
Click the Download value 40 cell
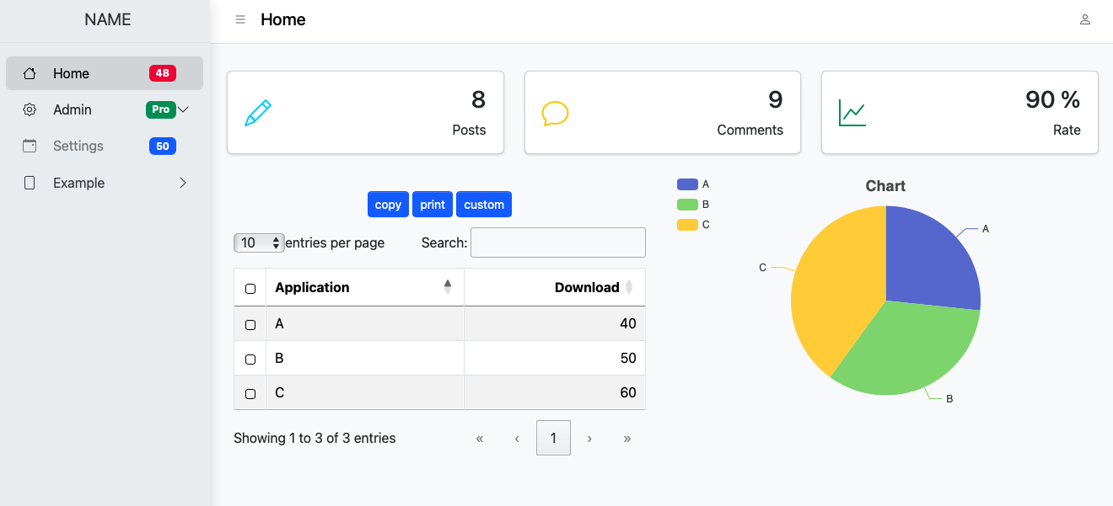[x=555, y=324]
